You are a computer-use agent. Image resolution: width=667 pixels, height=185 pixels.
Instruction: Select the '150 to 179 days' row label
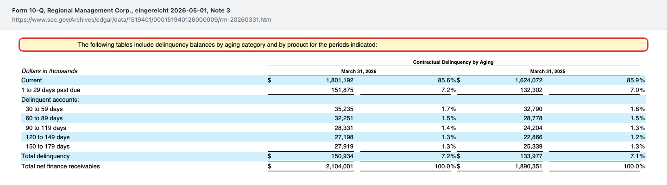pos(48,147)
